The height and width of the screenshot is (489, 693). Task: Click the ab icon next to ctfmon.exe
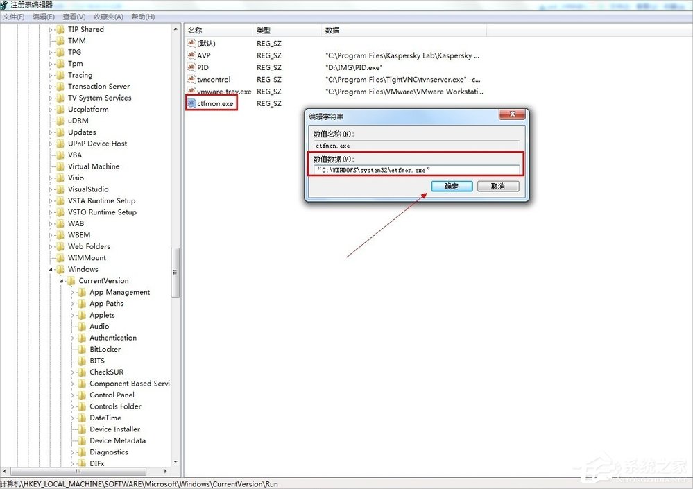point(193,103)
